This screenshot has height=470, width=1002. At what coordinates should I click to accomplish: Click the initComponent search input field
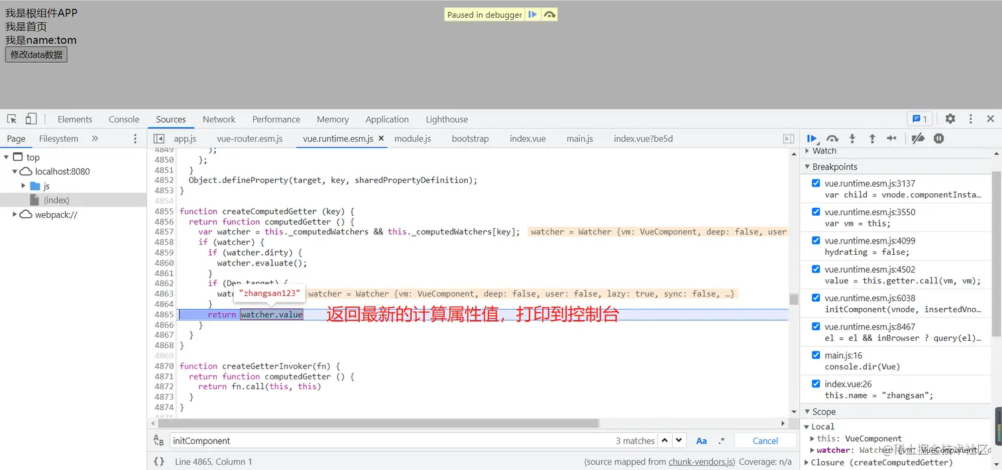point(391,441)
